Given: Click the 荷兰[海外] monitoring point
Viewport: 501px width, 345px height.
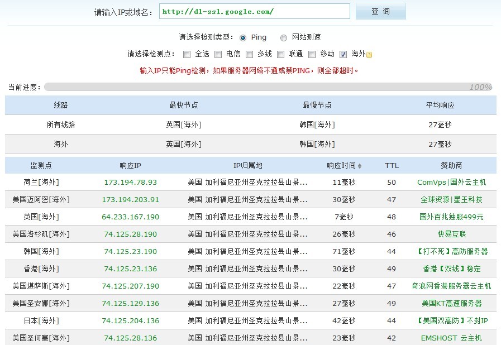Looking at the screenshot, I should [41, 183].
